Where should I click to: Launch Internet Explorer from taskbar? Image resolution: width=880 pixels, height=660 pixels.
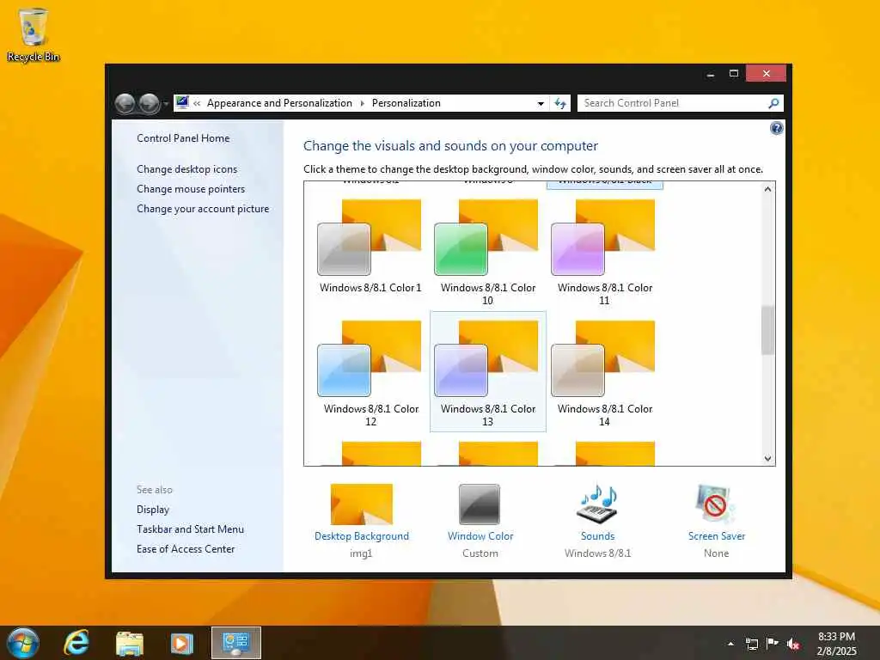[x=76, y=643]
